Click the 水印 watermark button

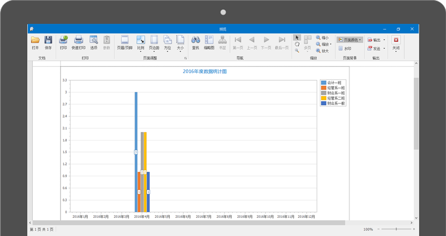(x=345, y=49)
